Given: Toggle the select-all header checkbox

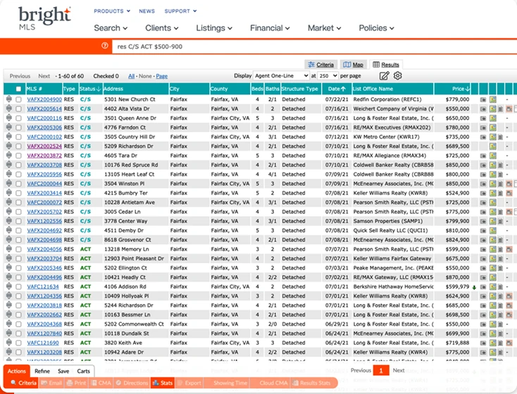Looking at the screenshot, I should click(x=18, y=89).
